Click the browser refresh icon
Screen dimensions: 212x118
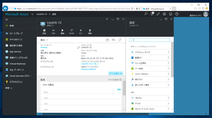pyautogui.click(x=139, y=8)
